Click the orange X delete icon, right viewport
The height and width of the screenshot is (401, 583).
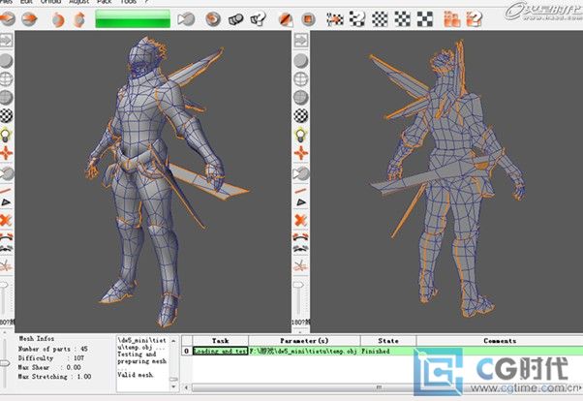(301, 220)
